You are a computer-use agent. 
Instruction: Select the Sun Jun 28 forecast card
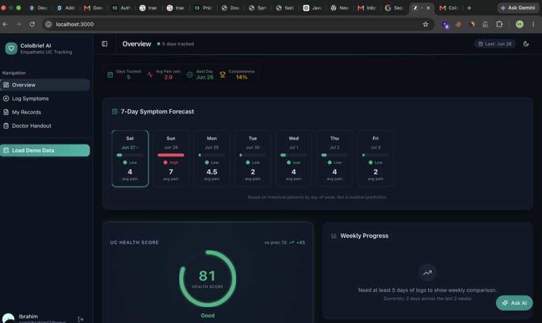coord(171,158)
